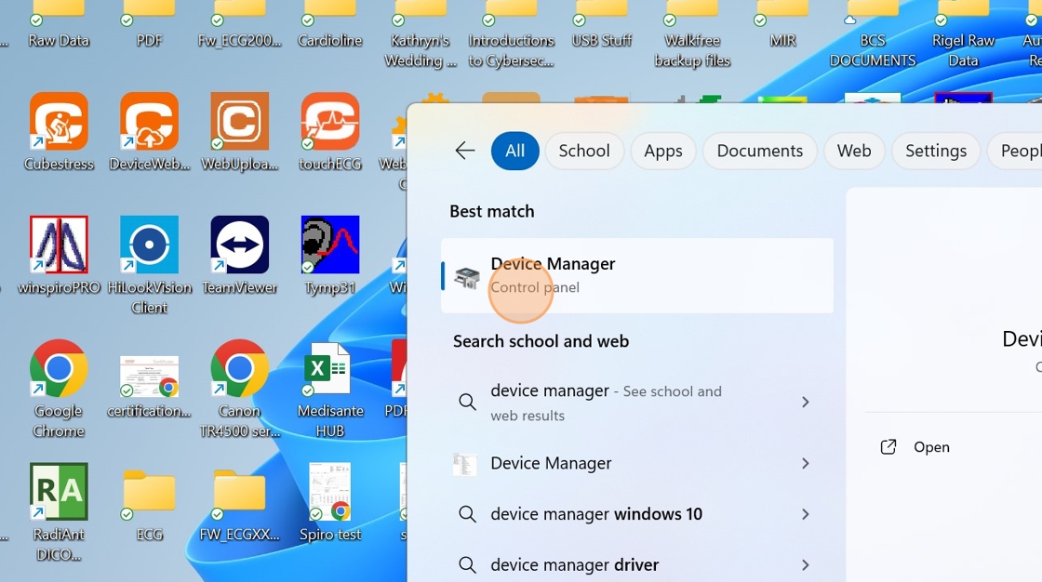Select 'device manager driver' suggestion
Image resolution: width=1042 pixels, height=582 pixels.
click(575, 564)
